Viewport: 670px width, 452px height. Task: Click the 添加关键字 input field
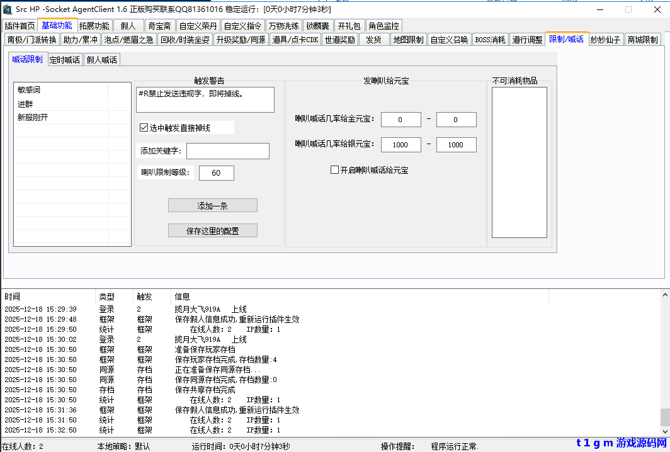click(228, 150)
